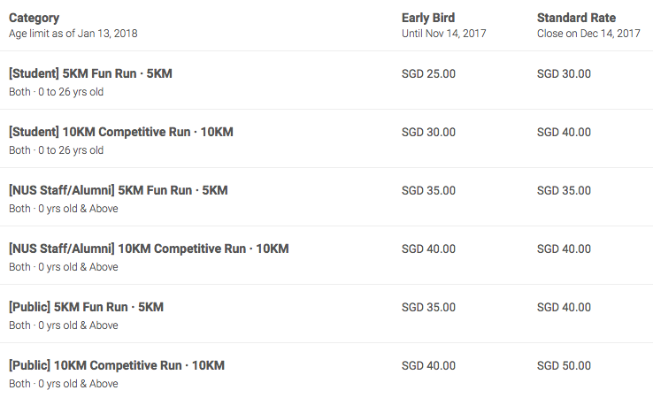Click Age limit as of Jan 13, 2018 text
The image size is (653, 398).
coord(73,34)
